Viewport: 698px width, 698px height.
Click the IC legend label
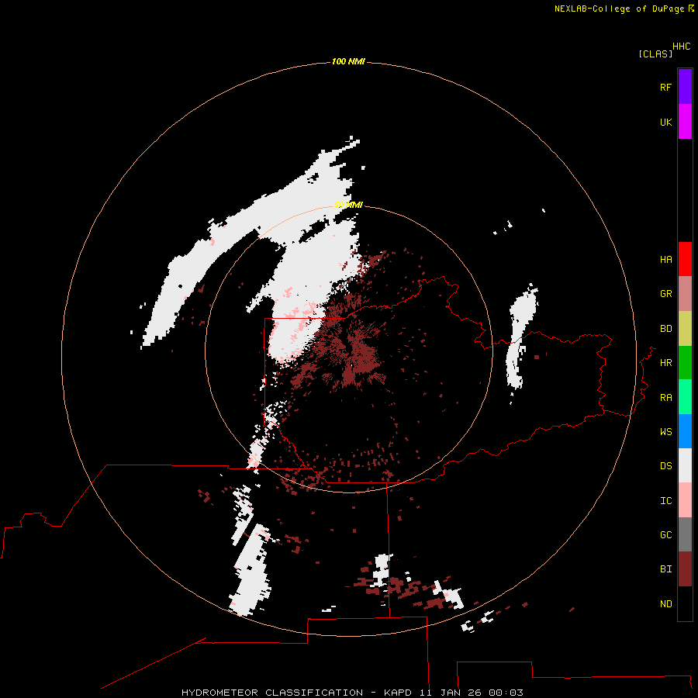(x=666, y=501)
